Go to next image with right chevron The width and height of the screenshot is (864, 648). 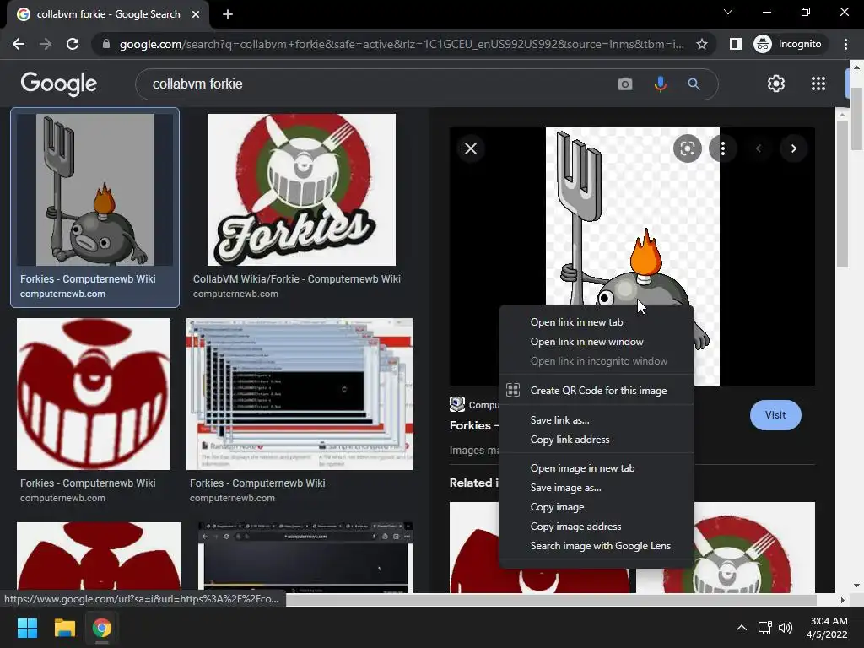(793, 148)
